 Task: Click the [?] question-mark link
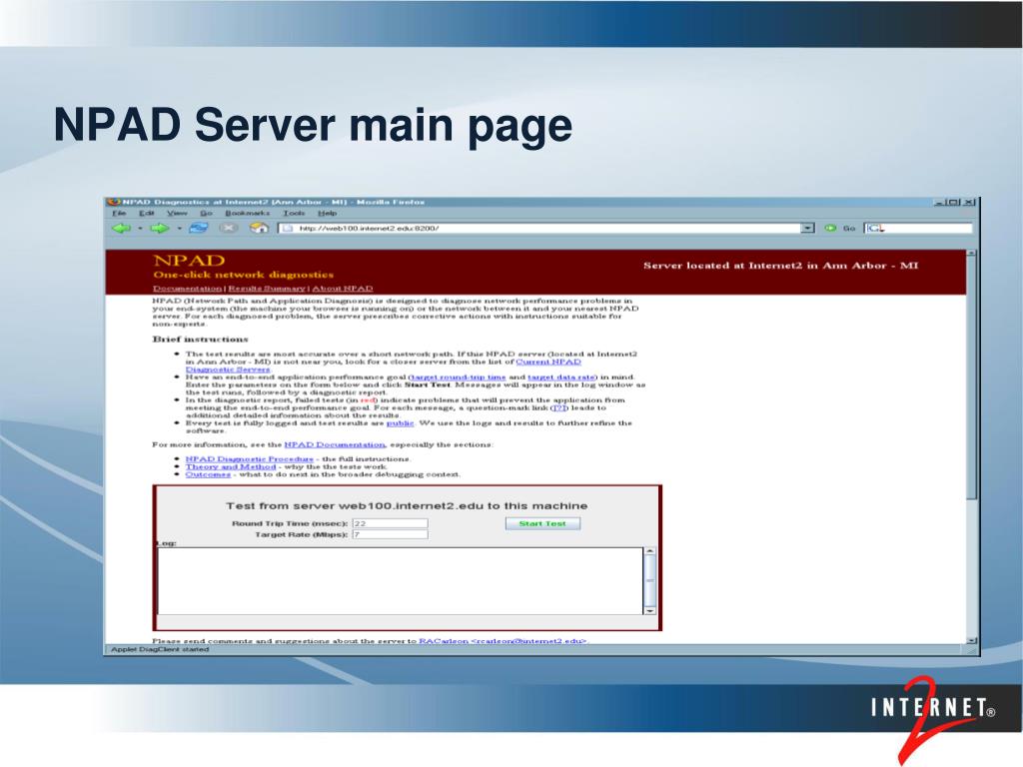coord(559,407)
